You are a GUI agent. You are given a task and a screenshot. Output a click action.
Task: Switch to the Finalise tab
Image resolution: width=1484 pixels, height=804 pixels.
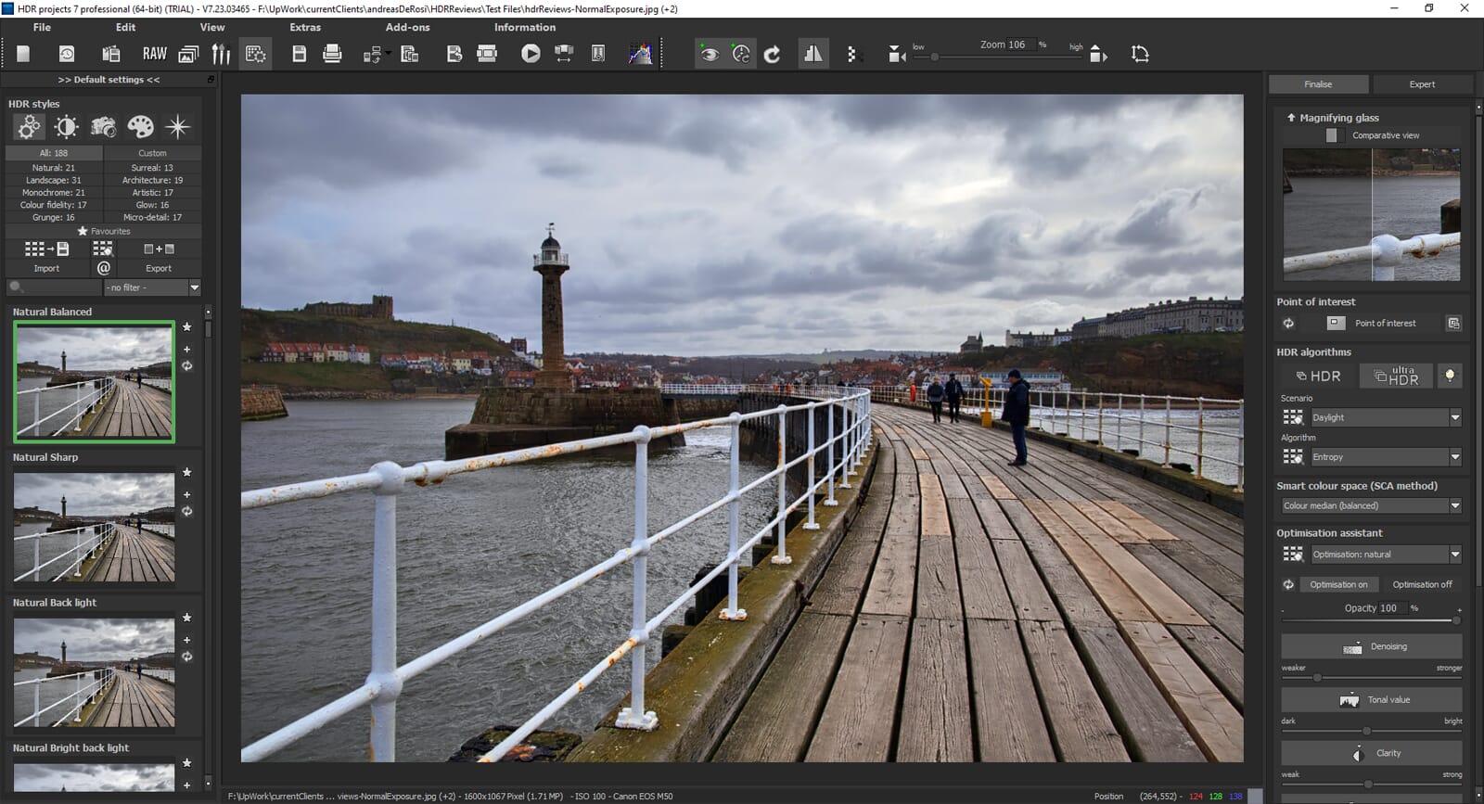[1318, 84]
